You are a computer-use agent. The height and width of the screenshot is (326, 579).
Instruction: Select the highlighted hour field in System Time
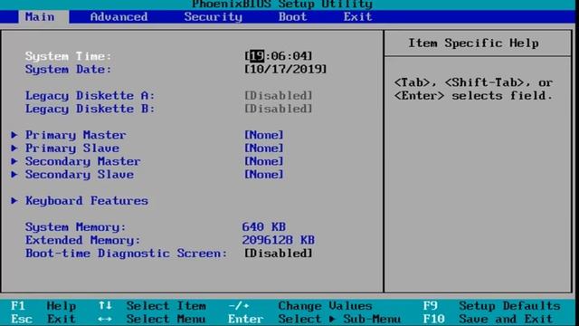click(257, 56)
